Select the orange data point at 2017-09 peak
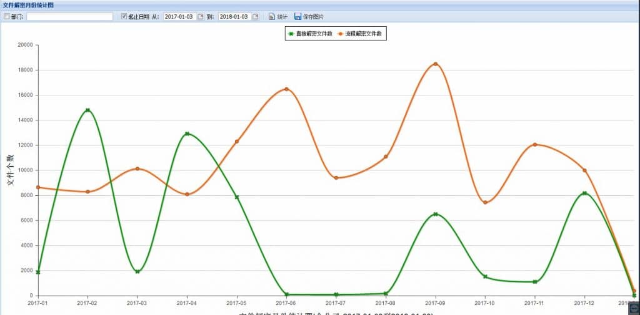Image resolution: width=640 pixels, height=315 pixels. (x=436, y=64)
